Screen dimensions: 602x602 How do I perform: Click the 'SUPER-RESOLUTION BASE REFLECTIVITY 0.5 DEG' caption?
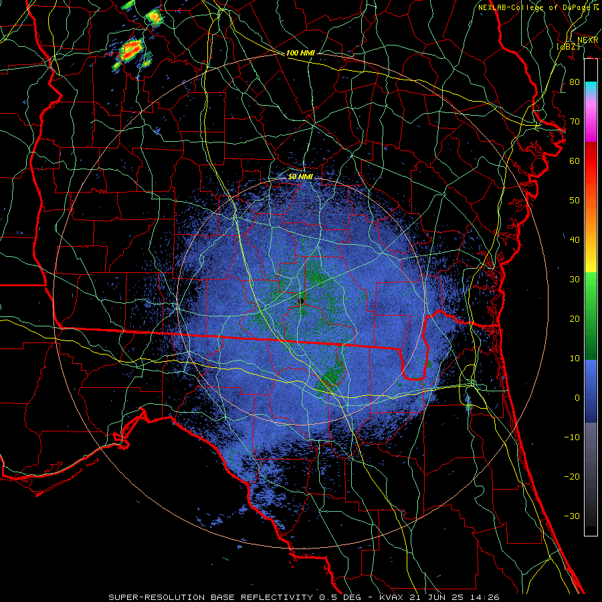(x=235, y=597)
